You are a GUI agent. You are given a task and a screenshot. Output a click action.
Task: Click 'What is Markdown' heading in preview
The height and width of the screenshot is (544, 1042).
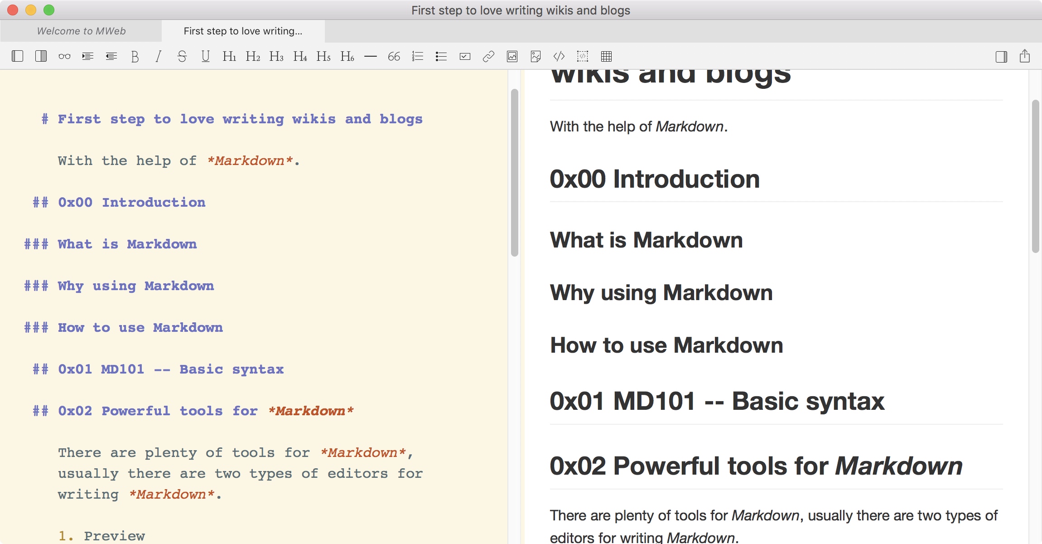[646, 240]
